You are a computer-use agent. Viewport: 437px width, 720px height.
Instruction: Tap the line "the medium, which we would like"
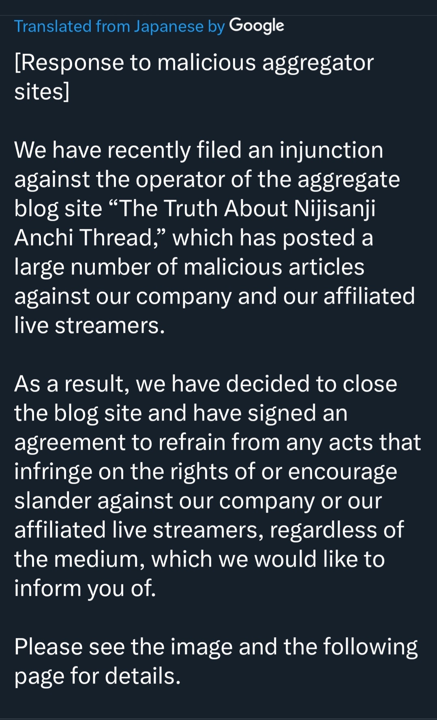pos(199,559)
